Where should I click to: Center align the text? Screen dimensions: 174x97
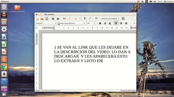tap(121, 23)
